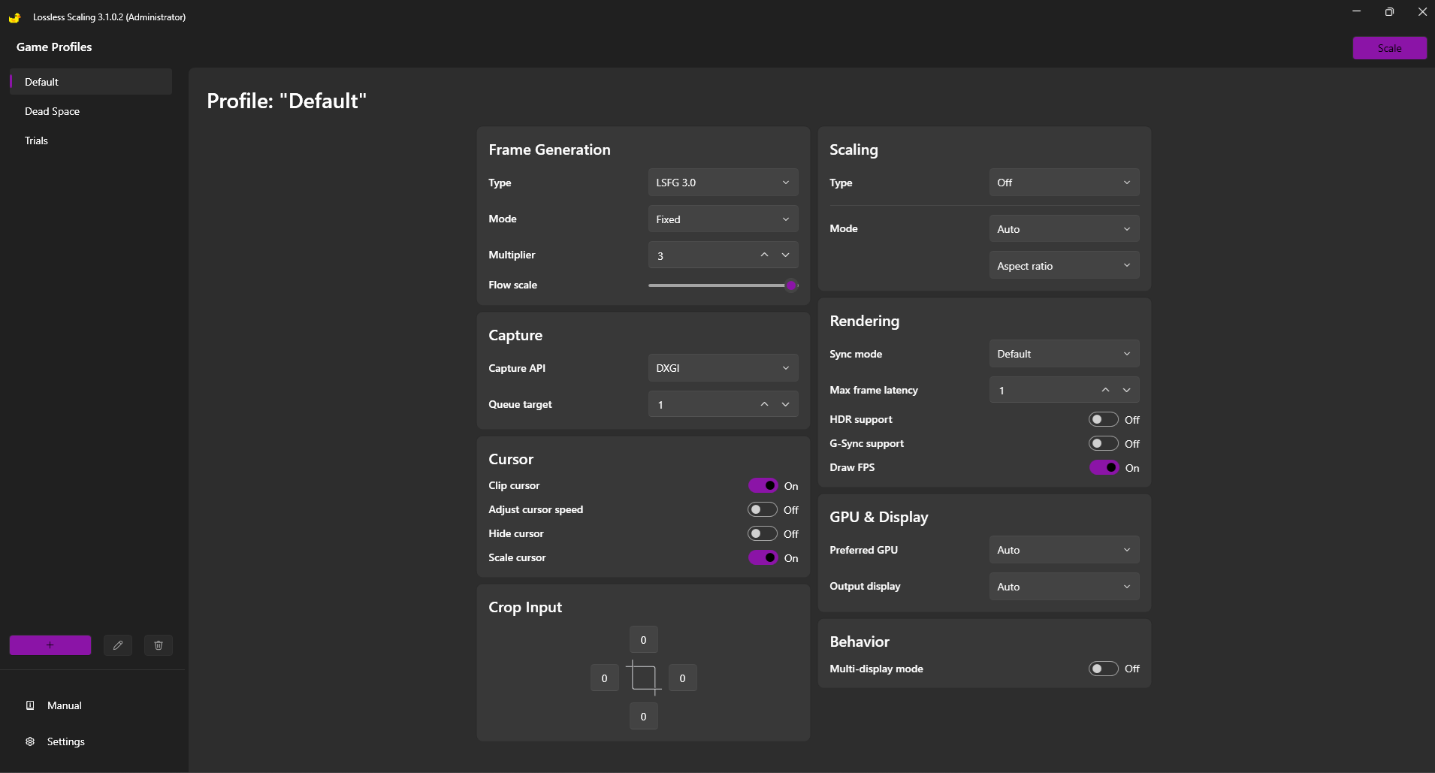Click the add new profile plus button
Screen dimensions: 1435x773
(50, 645)
